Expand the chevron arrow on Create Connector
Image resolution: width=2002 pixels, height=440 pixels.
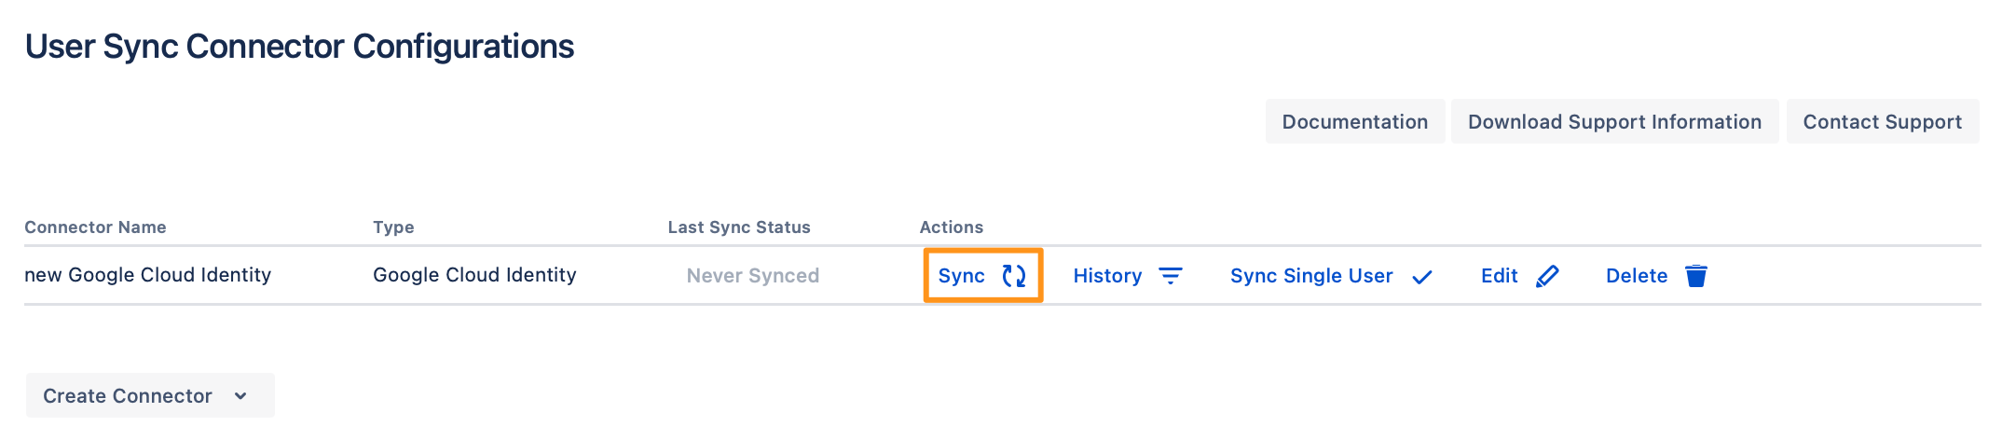(x=240, y=396)
